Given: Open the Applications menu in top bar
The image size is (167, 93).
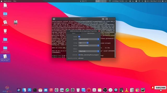Looking at the screenshot, I should tap(7, 1).
